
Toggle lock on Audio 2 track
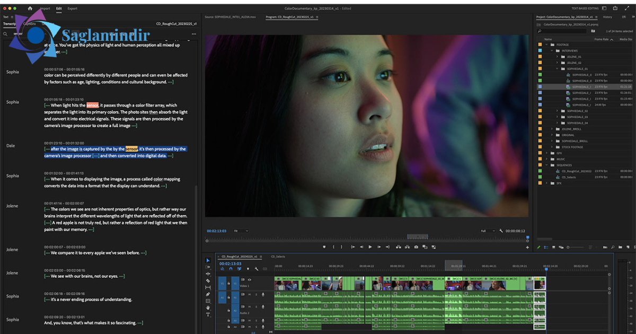(x=228, y=311)
